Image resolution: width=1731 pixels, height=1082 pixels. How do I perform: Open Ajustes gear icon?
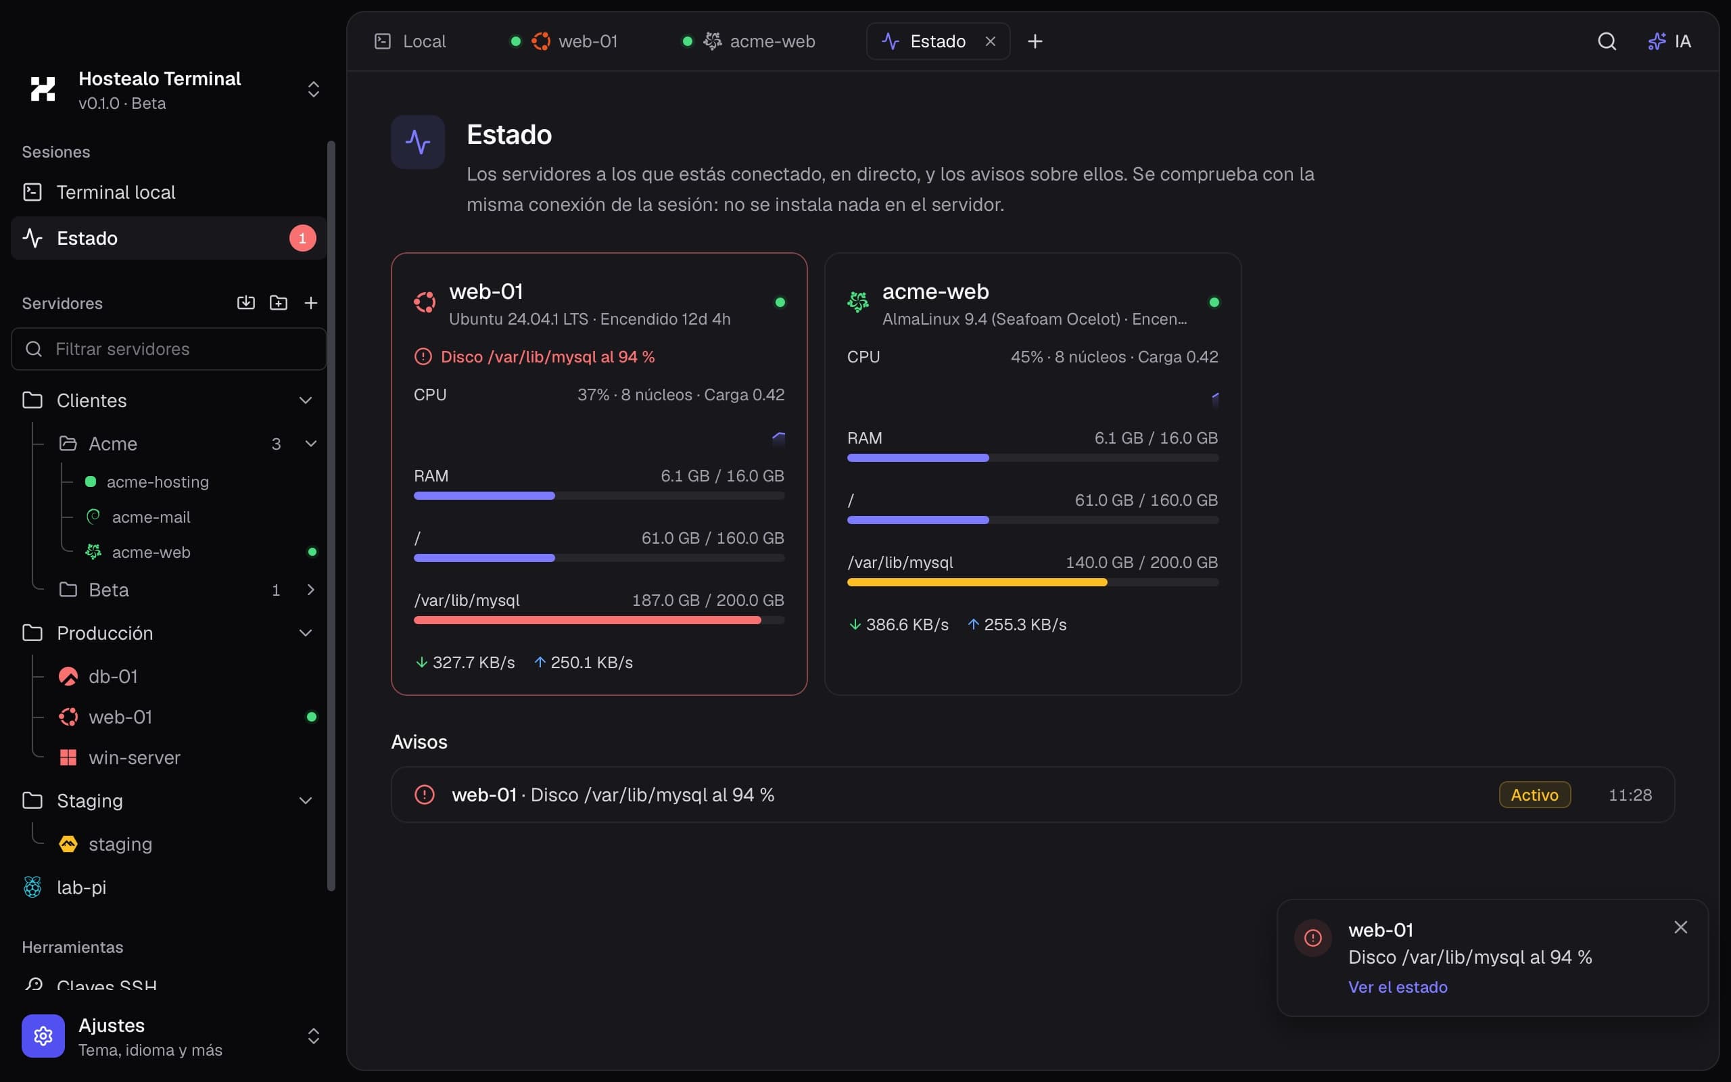coord(43,1035)
